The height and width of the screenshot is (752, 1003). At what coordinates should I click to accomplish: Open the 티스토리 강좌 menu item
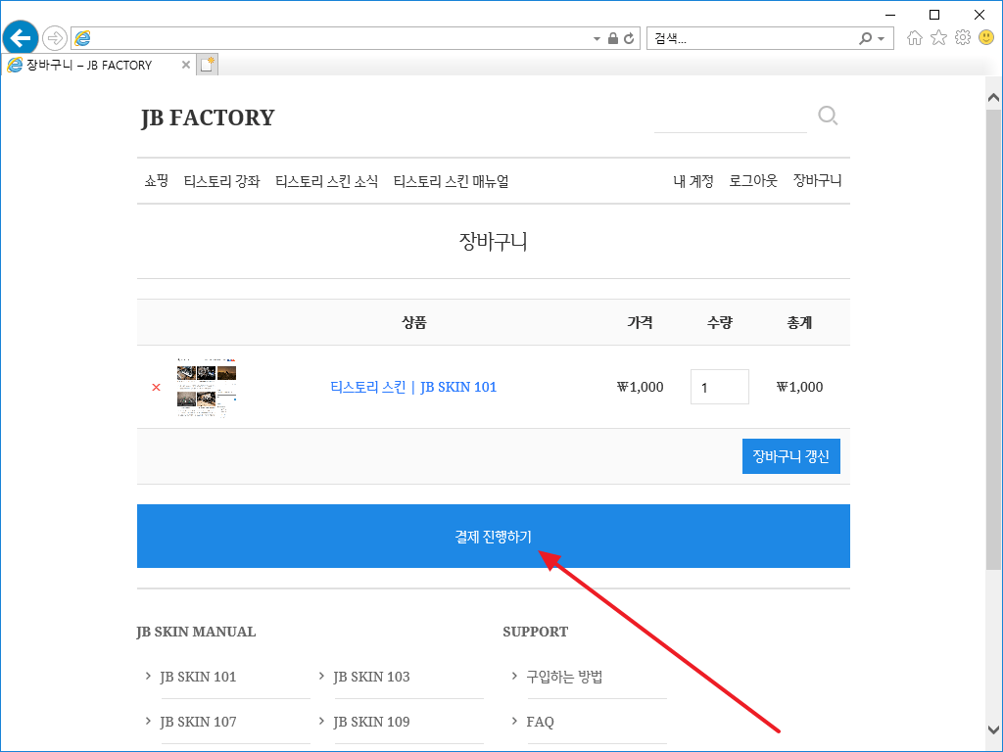222,181
